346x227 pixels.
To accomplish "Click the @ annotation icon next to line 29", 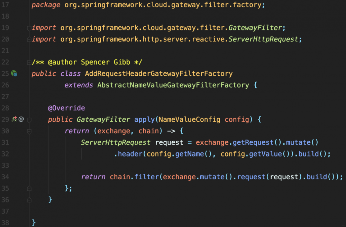I will 20,119.
